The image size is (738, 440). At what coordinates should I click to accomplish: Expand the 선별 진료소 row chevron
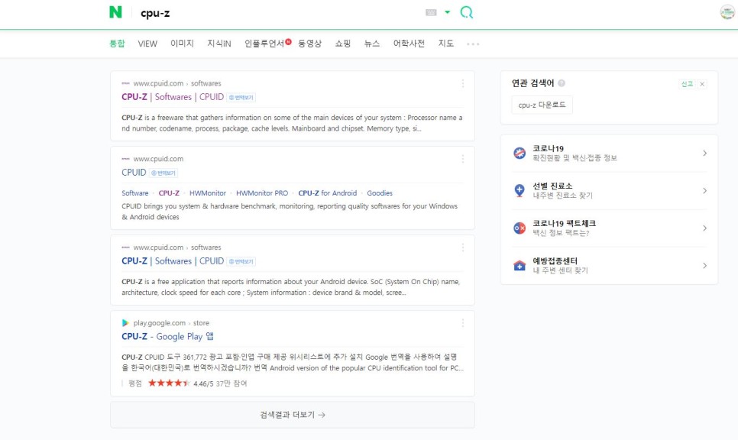tap(704, 190)
